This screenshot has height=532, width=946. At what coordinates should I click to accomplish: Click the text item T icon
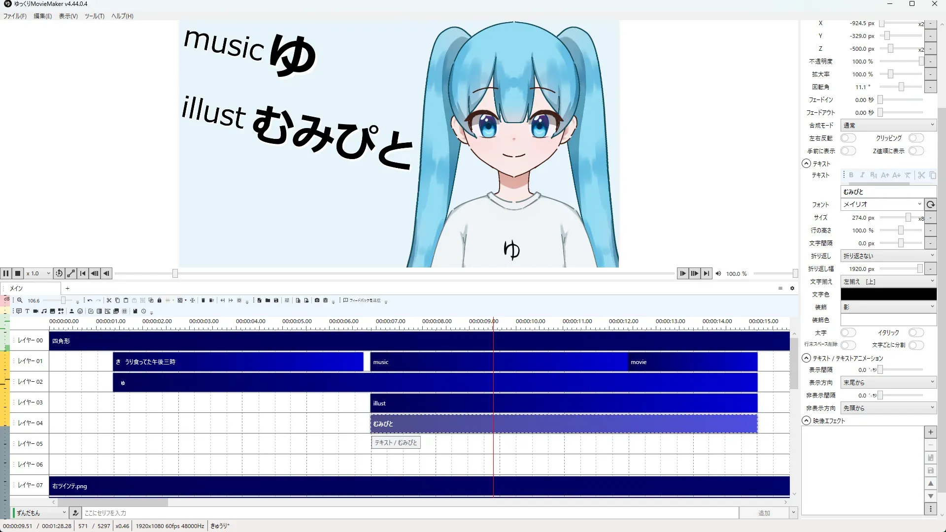pos(27,311)
